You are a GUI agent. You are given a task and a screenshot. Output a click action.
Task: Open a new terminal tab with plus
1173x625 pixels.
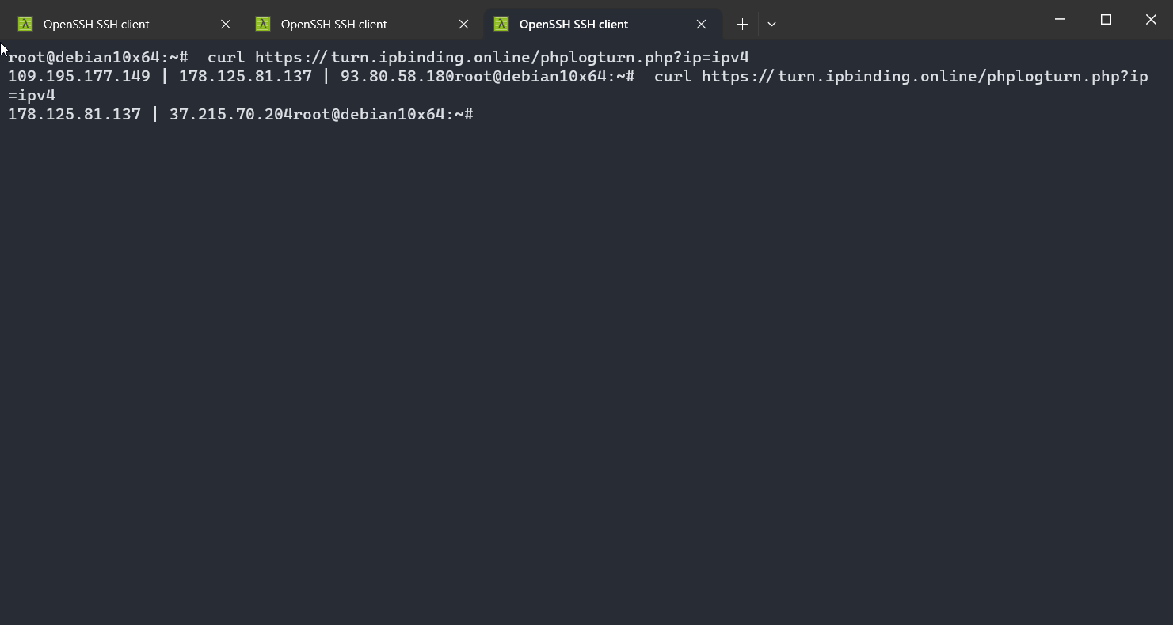[x=742, y=25]
